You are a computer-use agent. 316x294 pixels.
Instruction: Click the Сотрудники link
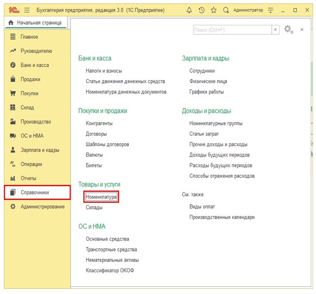(202, 71)
